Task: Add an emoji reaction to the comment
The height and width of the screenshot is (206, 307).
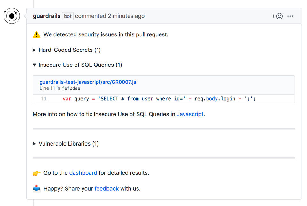Action: coord(277,16)
